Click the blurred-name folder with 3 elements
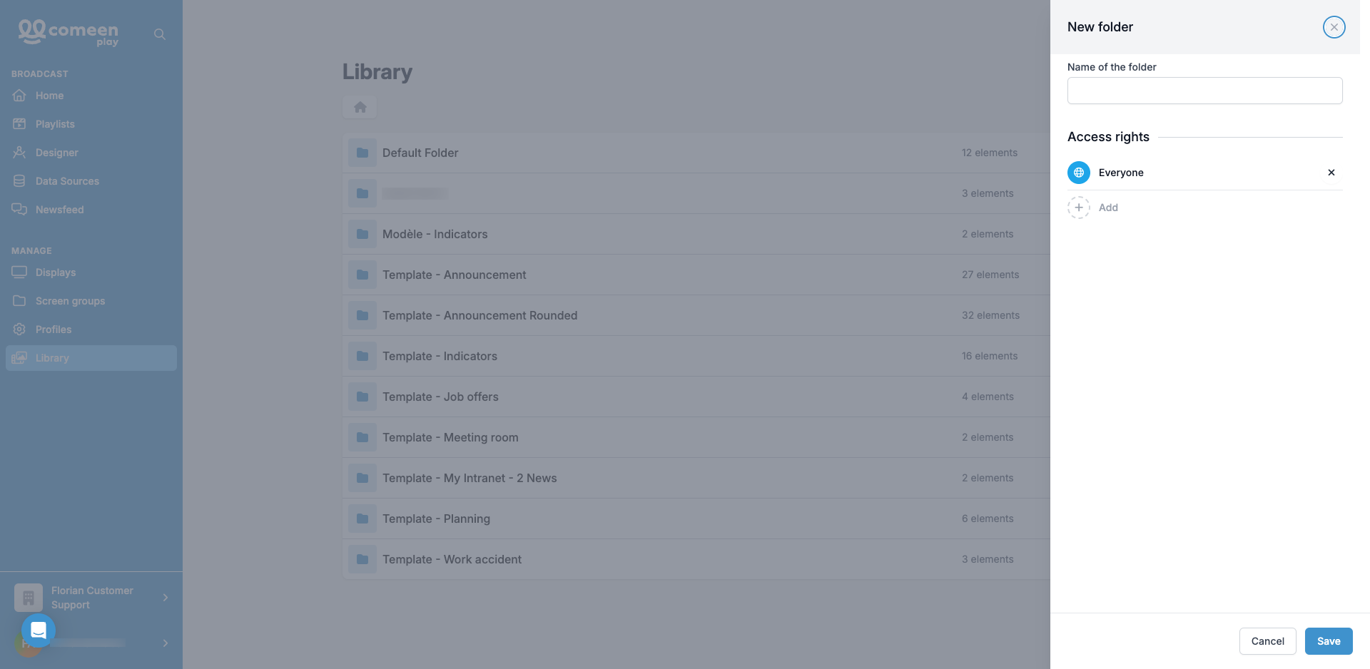 tap(696, 193)
